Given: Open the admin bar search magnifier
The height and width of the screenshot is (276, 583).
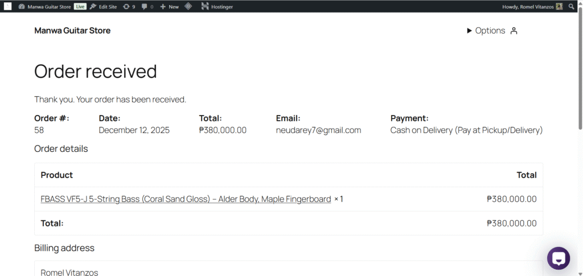Looking at the screenshot, I should pyautogui.click(x=572, y=6).
